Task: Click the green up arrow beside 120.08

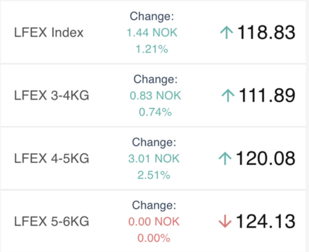Action: click(x=225, y=159)
